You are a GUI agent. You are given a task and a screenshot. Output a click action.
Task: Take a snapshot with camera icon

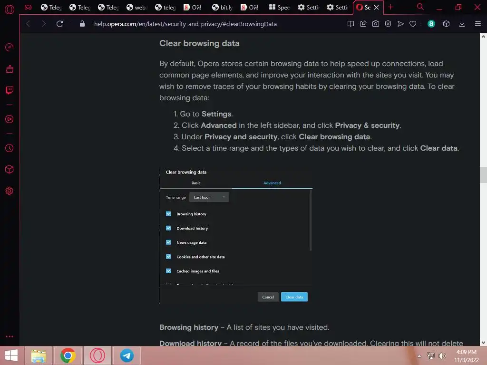click(x=376, y=24)
